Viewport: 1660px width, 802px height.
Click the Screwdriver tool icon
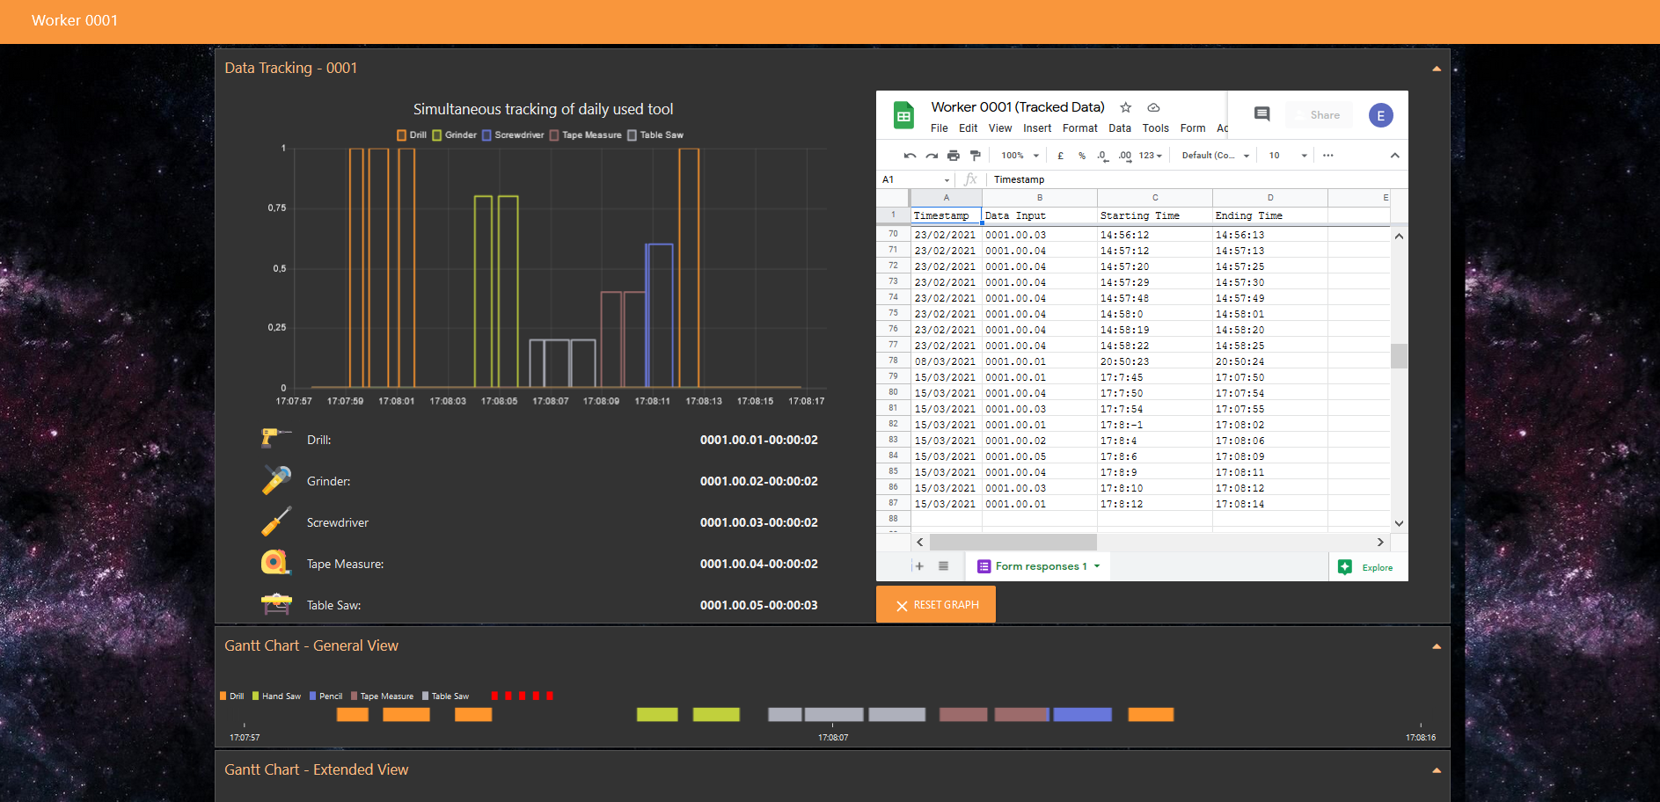pyautogui.click(x=276, y=521)
